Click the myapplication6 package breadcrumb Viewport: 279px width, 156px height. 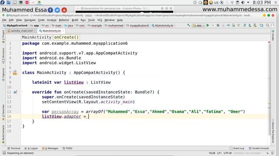(x=138, y=26)
